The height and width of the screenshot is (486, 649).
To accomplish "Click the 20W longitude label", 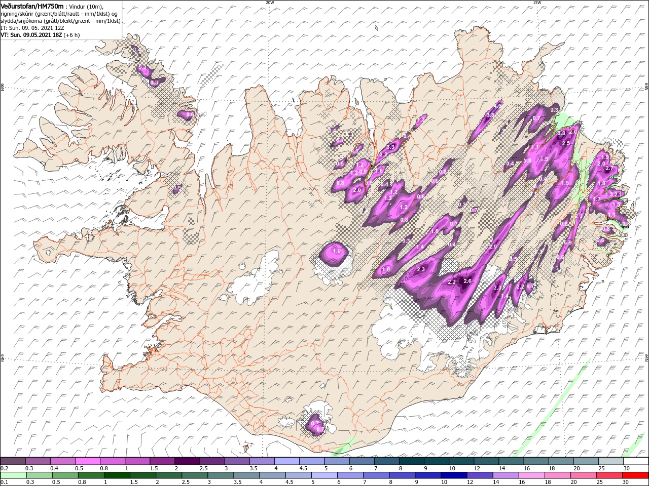I will point(270,3).
